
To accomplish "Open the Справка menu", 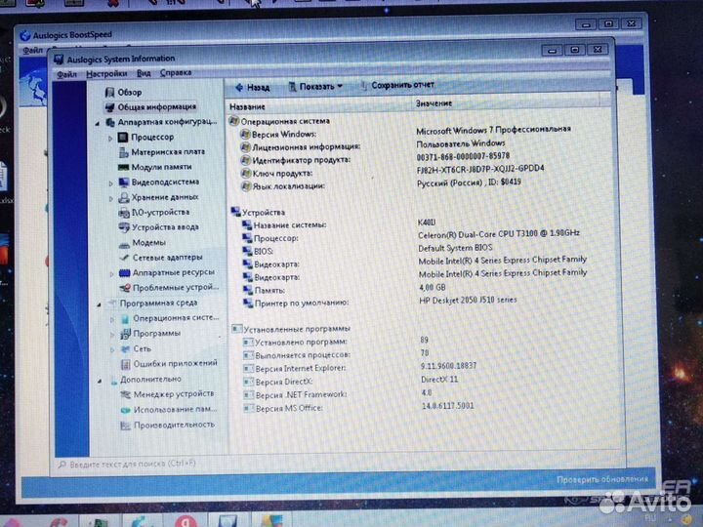I will point(176,72).
